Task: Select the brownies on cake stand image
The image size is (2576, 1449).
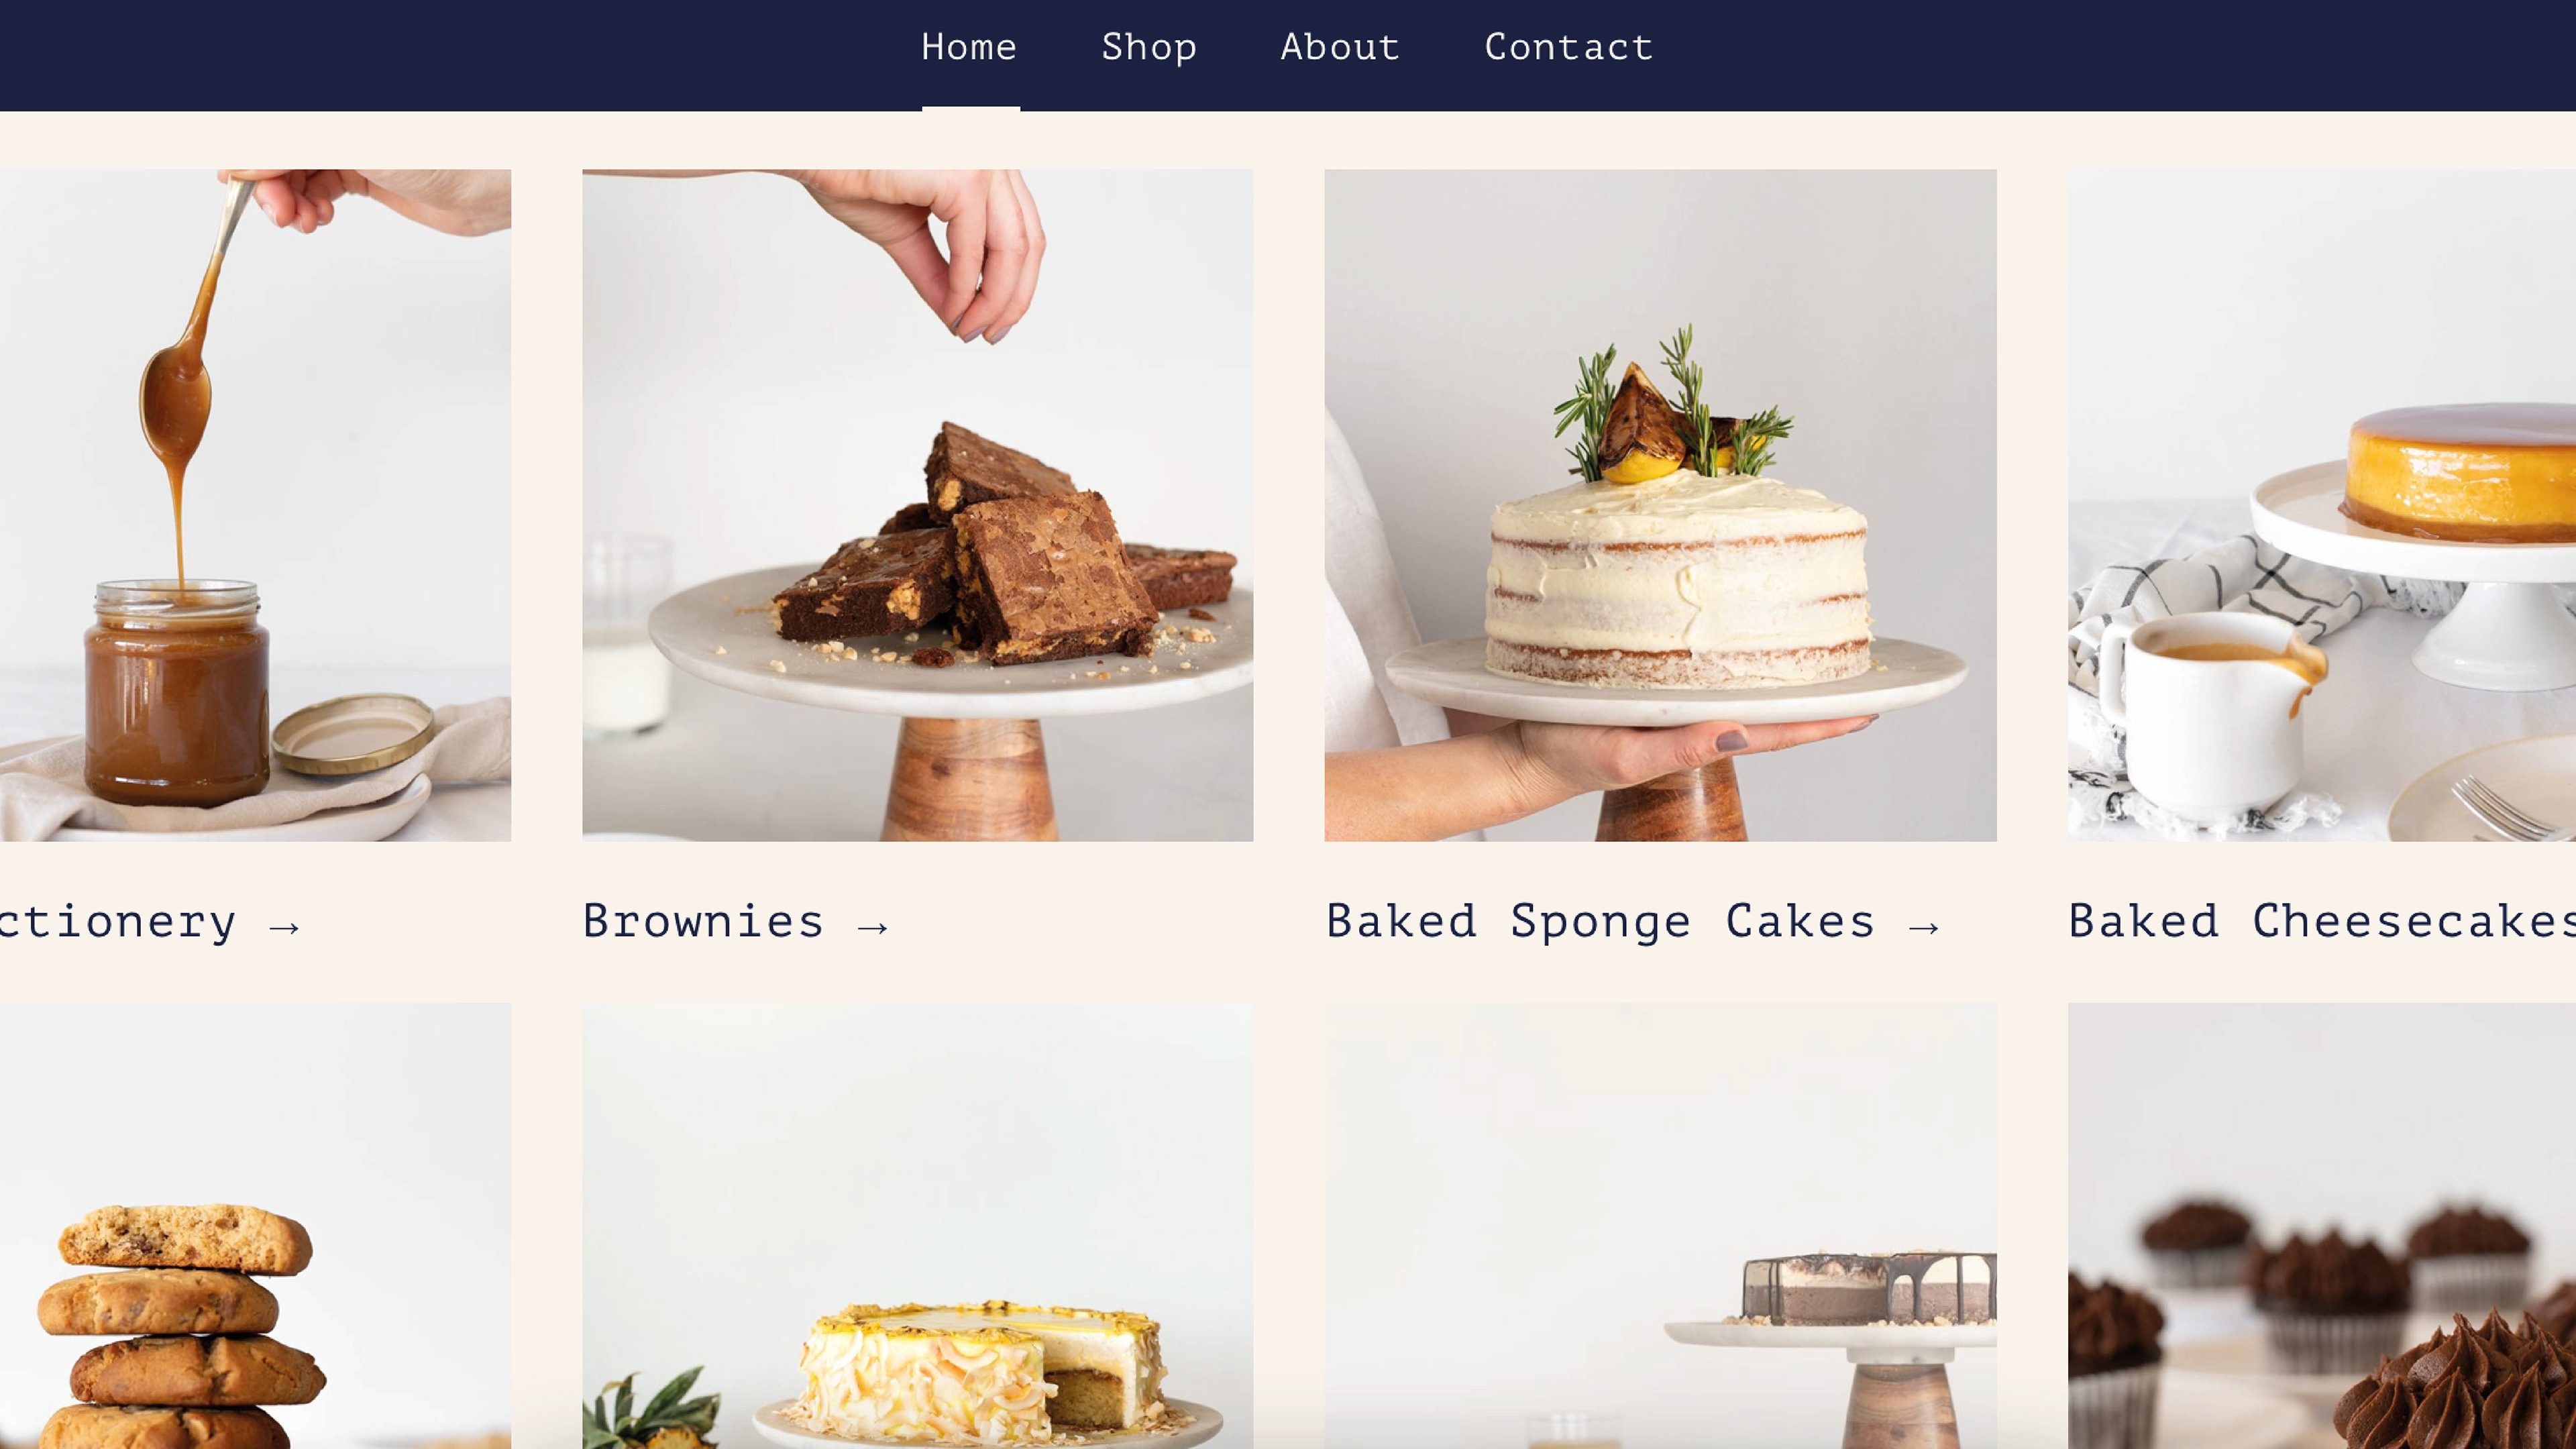Action: click(917, 505)
